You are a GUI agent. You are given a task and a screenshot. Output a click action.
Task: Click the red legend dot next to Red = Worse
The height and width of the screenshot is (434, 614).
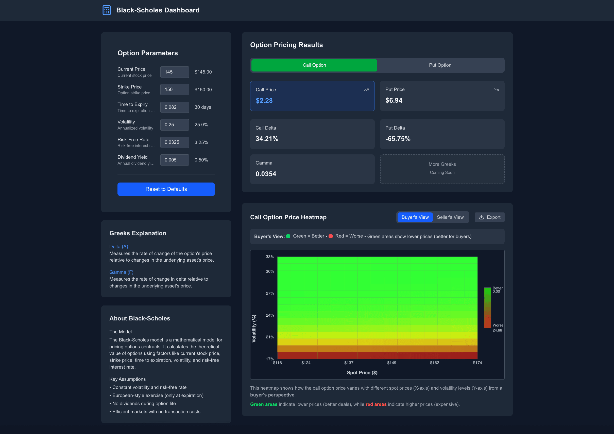click(331, 236)
